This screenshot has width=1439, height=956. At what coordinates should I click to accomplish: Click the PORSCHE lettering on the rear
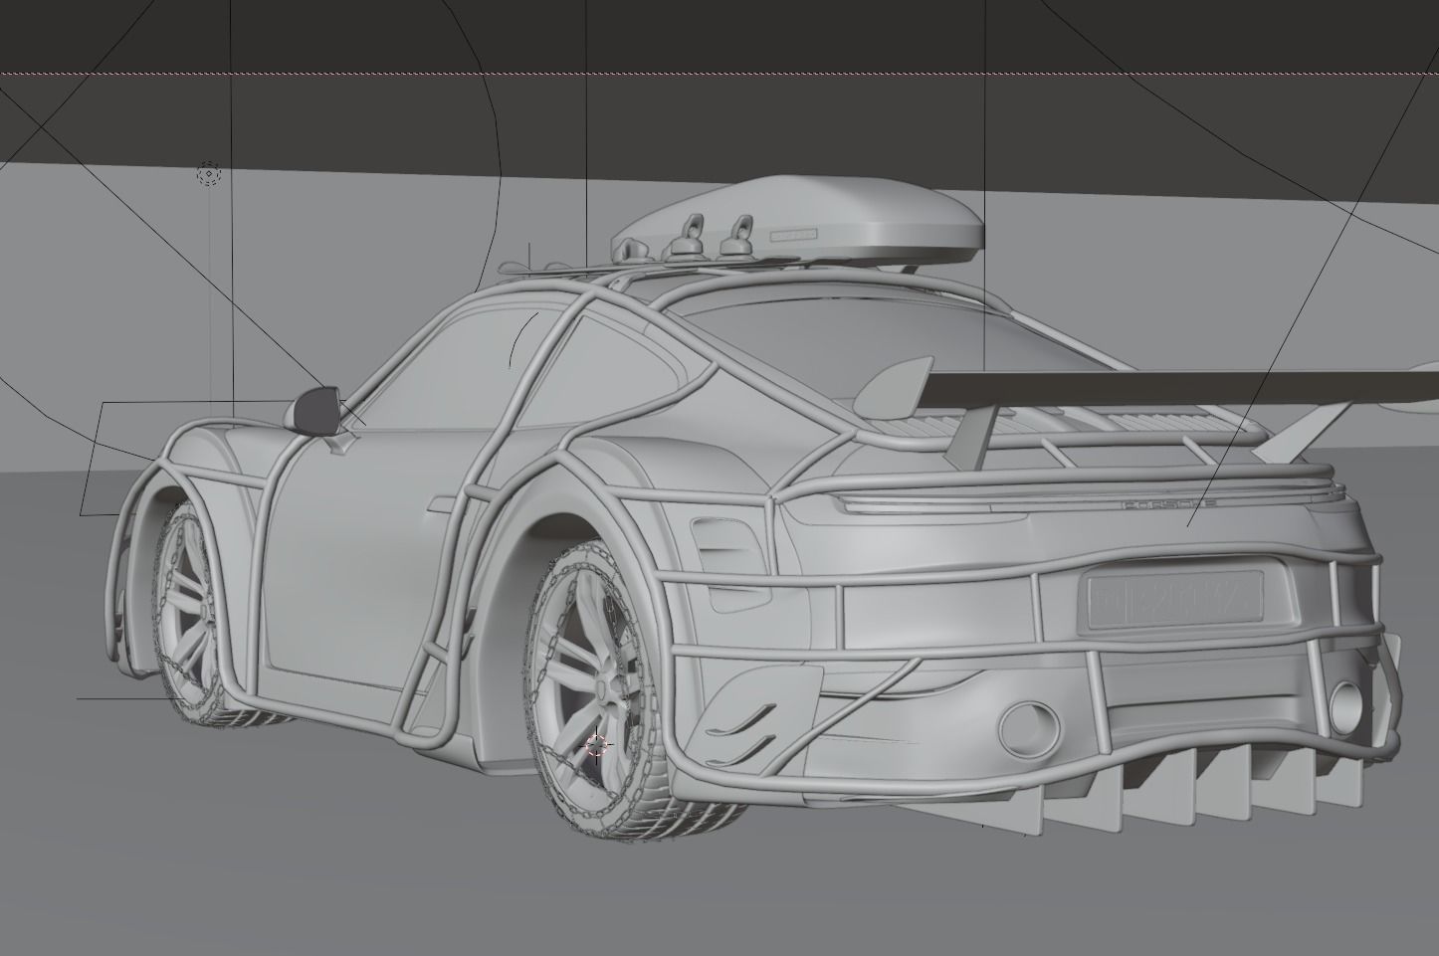pyautogui.click(x=1168, y=504)
